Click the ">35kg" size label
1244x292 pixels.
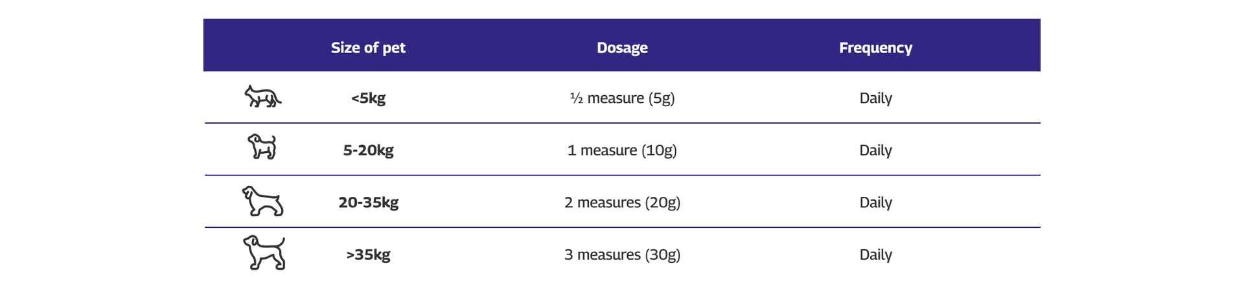(x=368, y=254)
